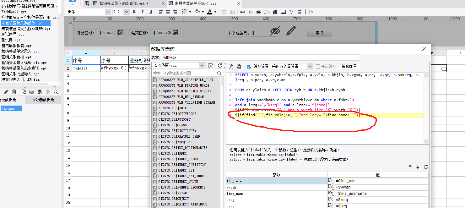
Task: Apply cell border style
Action: coord(185,12)
